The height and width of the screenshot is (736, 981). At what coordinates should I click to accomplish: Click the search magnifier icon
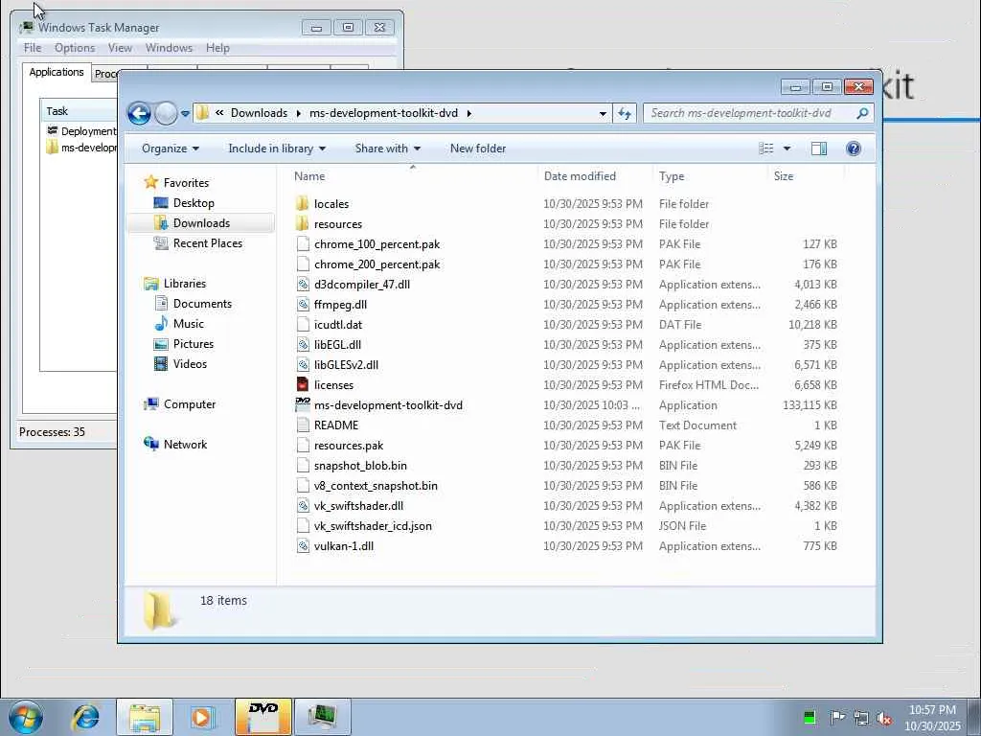point(863,113)
